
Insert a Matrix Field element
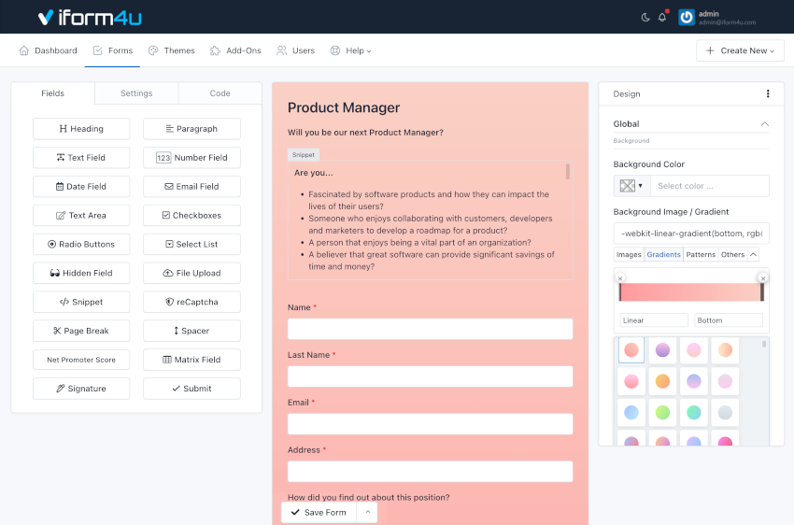[x=191, y=360]
